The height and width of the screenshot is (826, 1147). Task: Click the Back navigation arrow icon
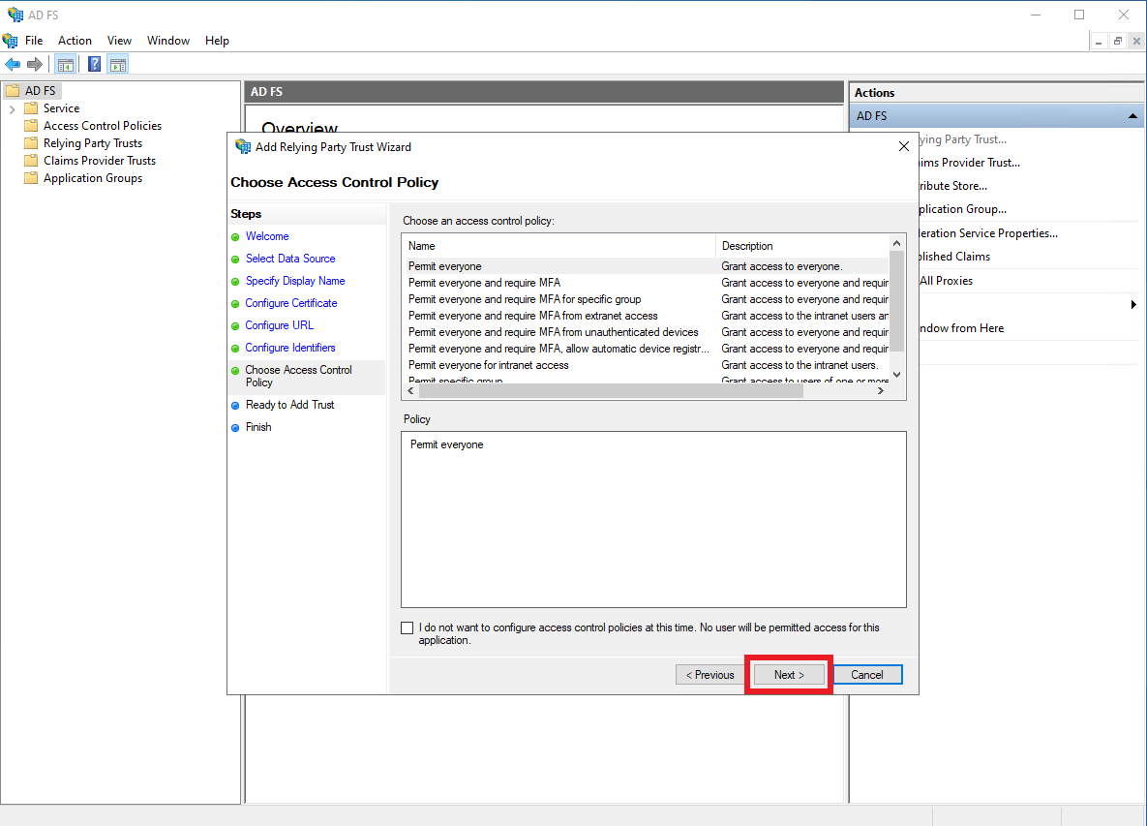pos(13,64)
